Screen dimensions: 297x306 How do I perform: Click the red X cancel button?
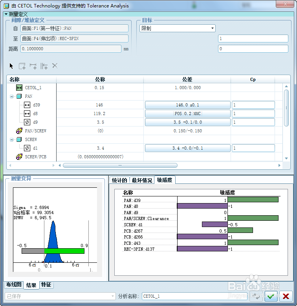pyautogui.click(x=286, y=296)
